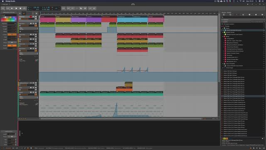Select the highlighted sample file in browser list
Screen dimensions: 266x150
pos(243,96)
